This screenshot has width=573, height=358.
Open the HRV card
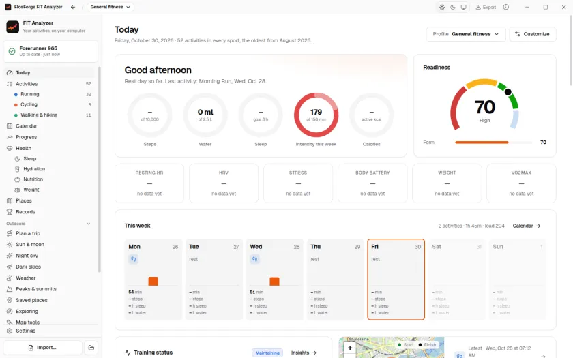[x=224, y=183]
